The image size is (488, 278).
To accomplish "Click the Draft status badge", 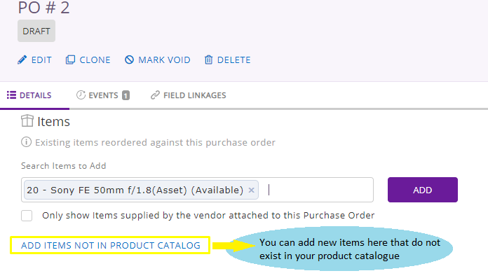I will tap(36, 31).
